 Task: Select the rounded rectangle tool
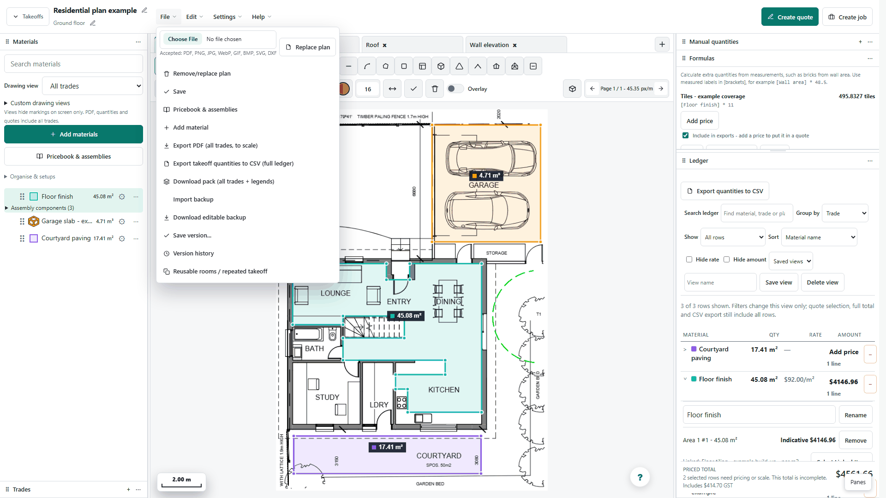(x=404, y=66)
